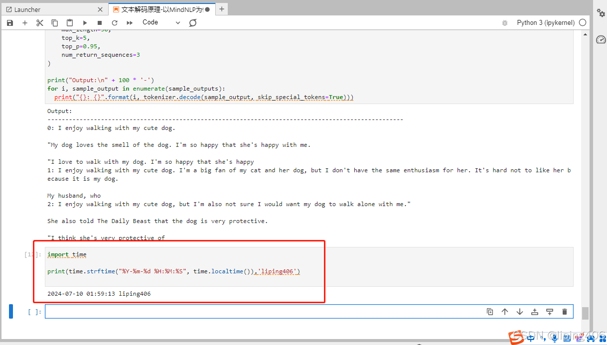
Task: Click the icon right of the Code dropdown
Action: coord(193,23)
